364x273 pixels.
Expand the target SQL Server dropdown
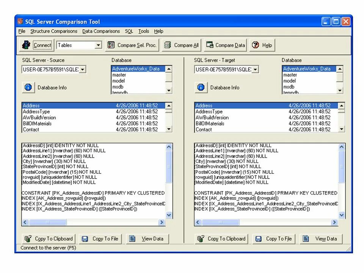pyautogui.click(x=255, y=69)
